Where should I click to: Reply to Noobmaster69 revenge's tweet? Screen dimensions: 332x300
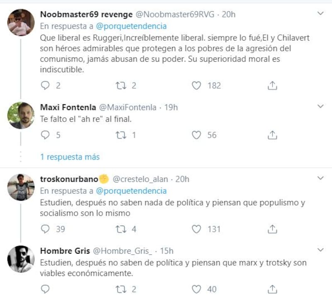pyautogui.click(x=46, y=86)
